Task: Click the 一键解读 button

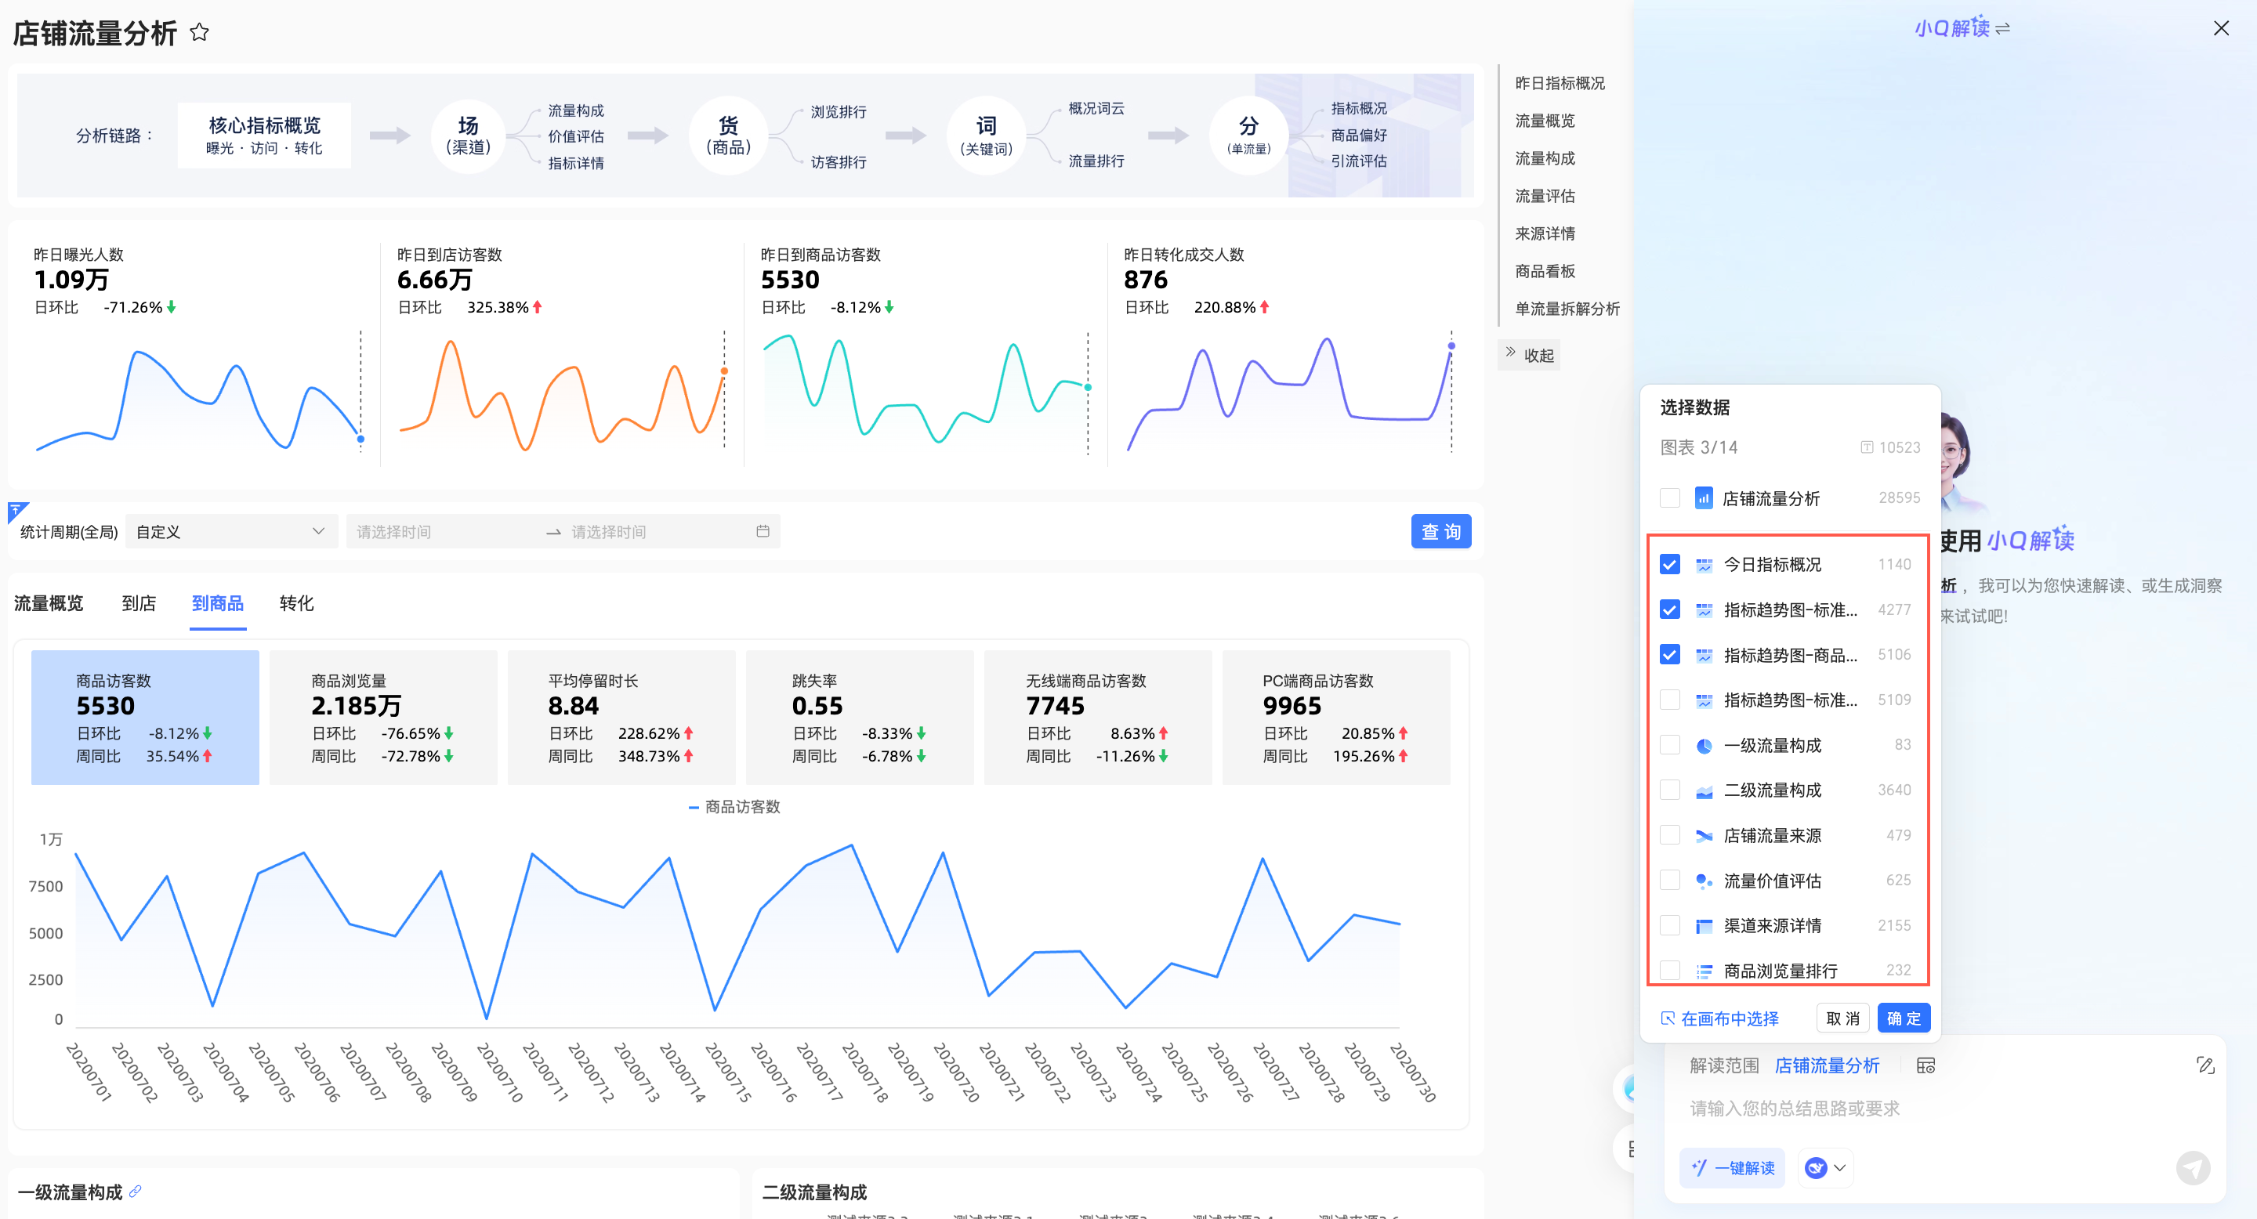Action: pyautogui.click(x=1732, y=1167)
